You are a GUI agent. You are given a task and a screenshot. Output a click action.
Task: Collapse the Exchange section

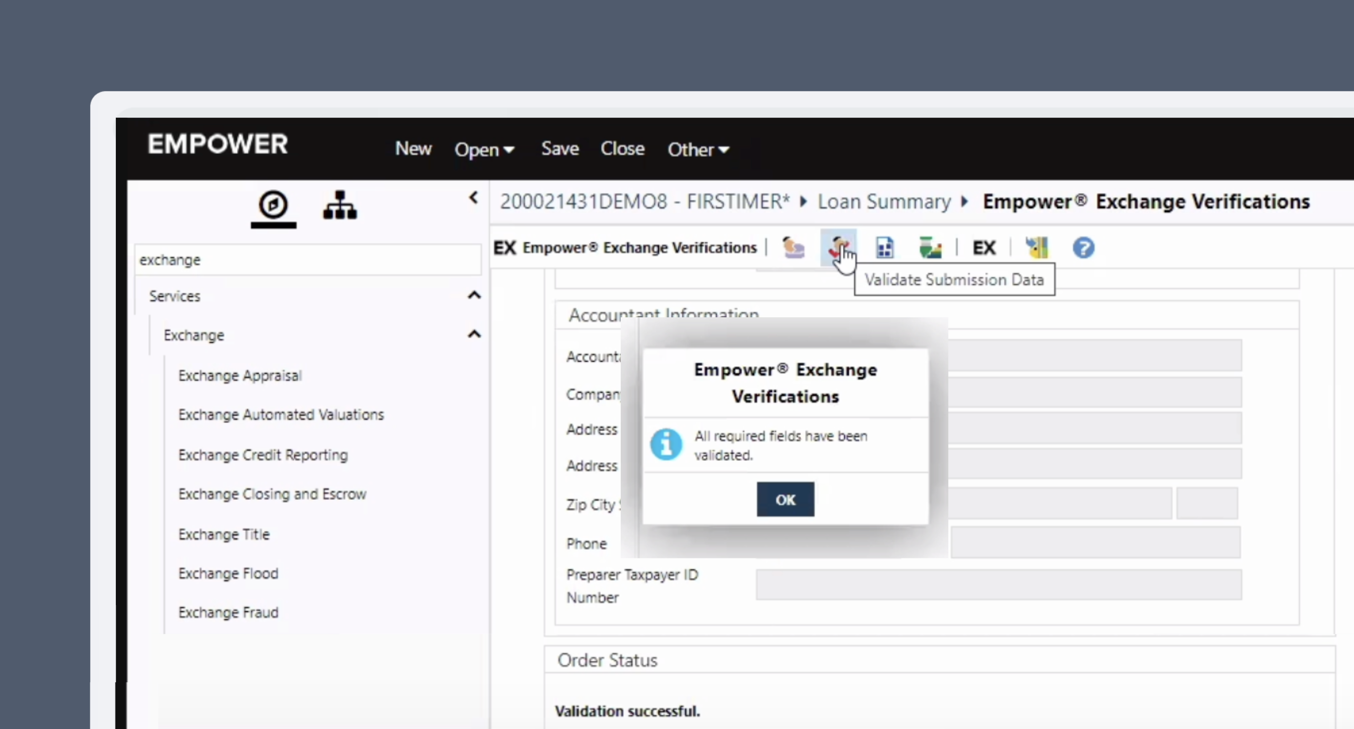pyautogui.click(x=473, y=334)
